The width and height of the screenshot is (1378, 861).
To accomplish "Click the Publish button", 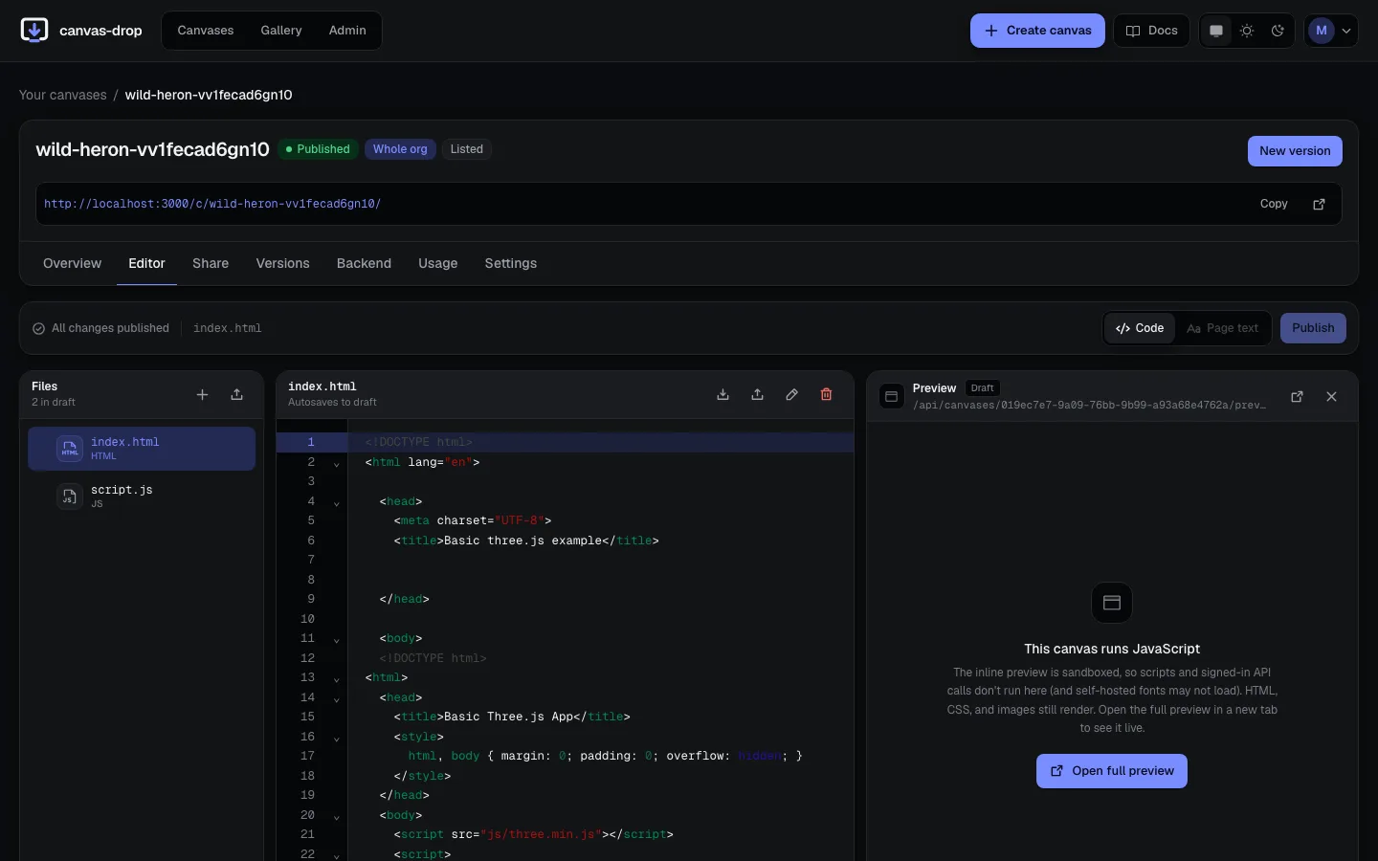I will click(x=1313, y=328).
